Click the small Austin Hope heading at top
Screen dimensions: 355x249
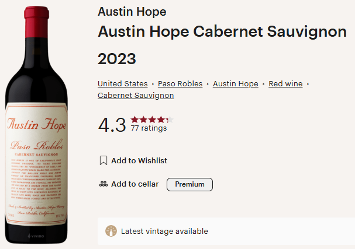point(132,12)
